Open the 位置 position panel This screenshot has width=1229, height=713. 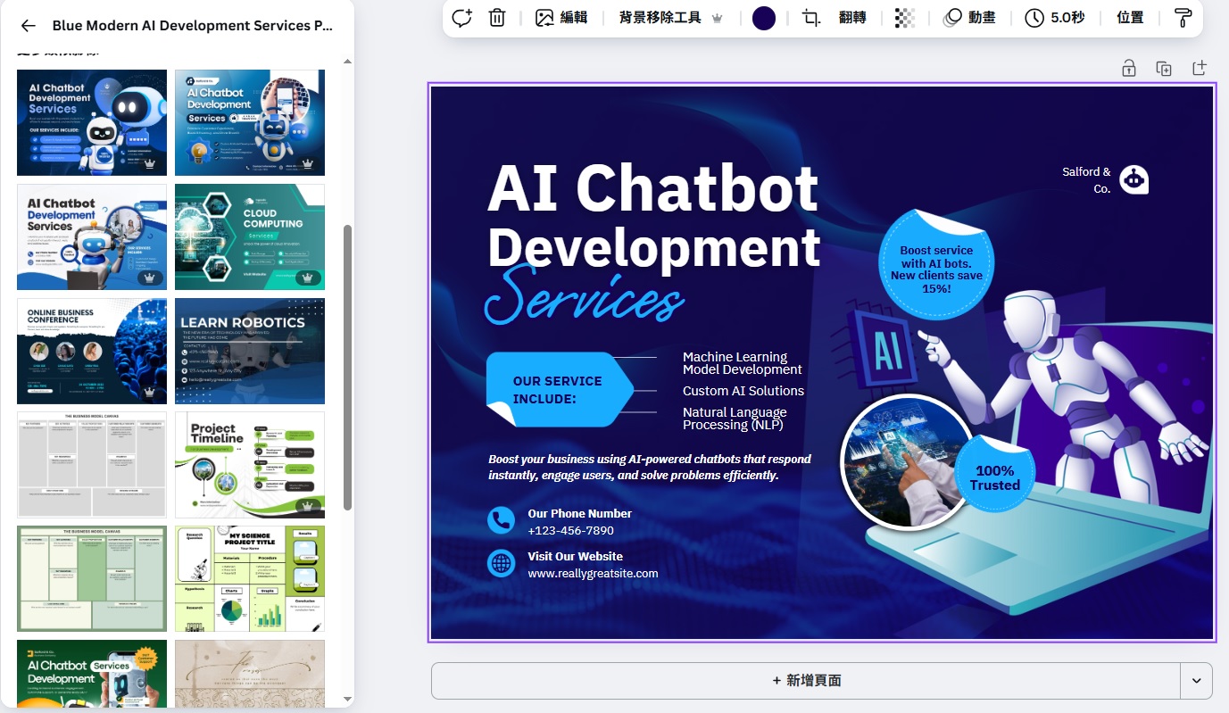1130,17
